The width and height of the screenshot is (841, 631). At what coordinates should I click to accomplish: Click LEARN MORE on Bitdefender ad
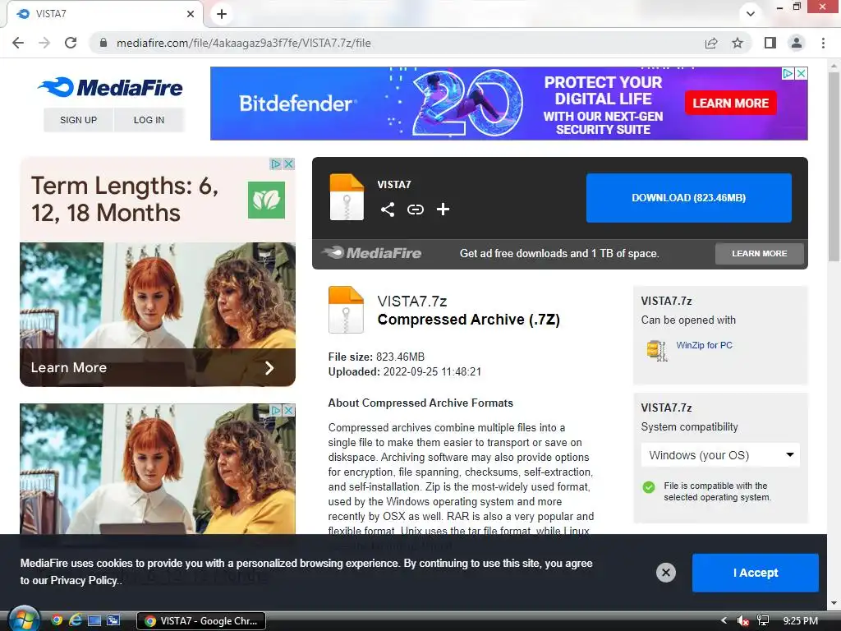[x=730, y=103]
